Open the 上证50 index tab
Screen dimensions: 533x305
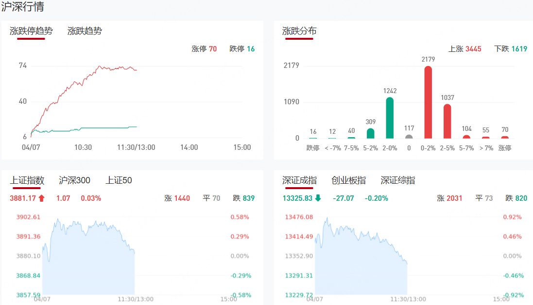click(119, 180)
